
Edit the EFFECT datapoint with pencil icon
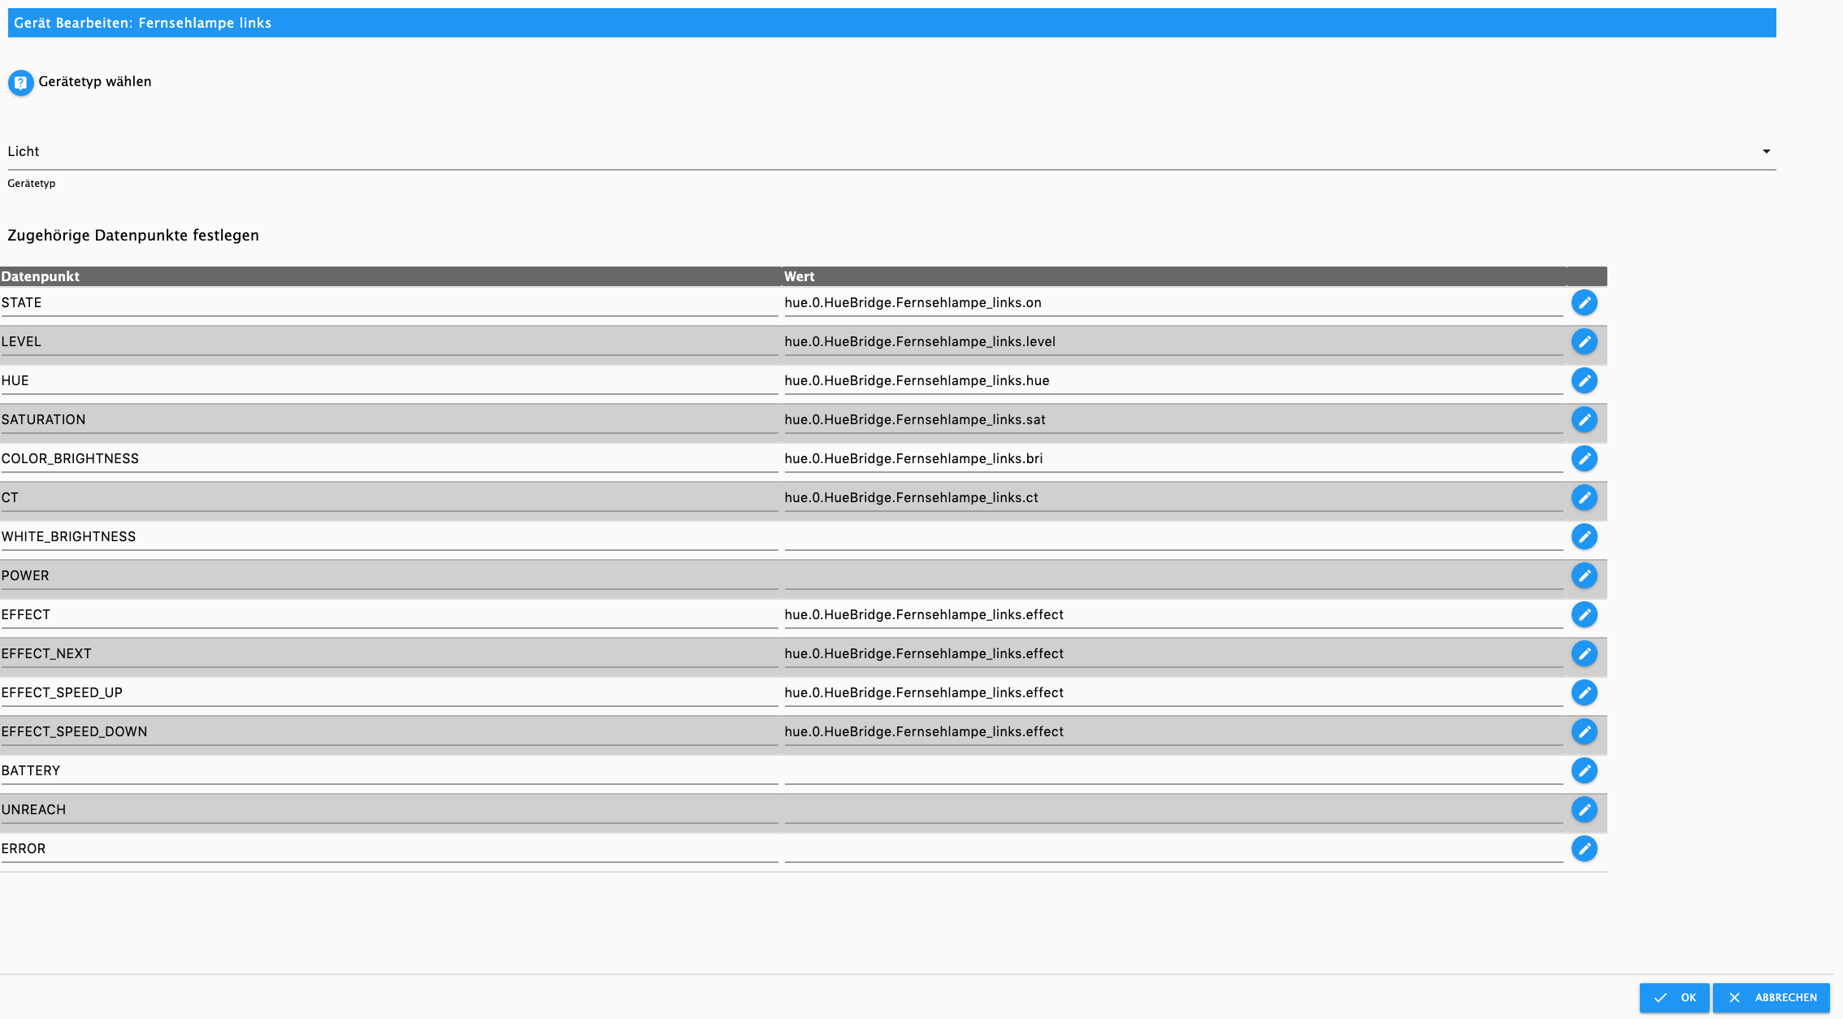pos(1584,614)
